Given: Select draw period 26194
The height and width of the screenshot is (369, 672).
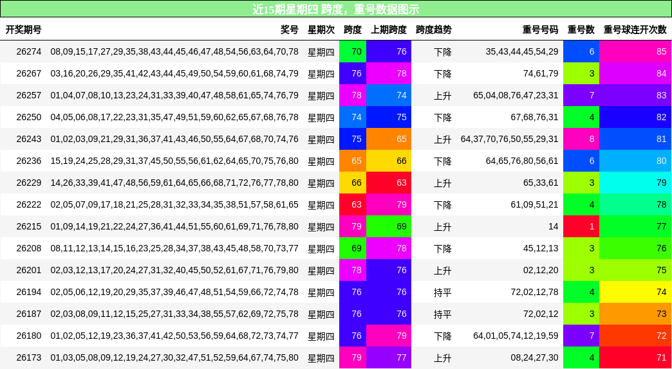Looking at the screenshot, I should click(x=29, y=292).
